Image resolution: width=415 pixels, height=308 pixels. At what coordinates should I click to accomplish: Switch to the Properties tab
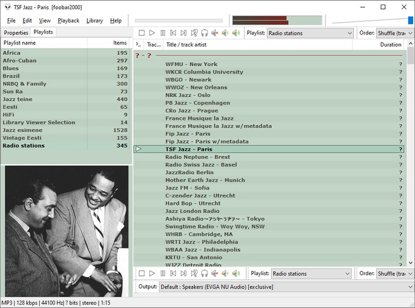click(x=16, y=33)
